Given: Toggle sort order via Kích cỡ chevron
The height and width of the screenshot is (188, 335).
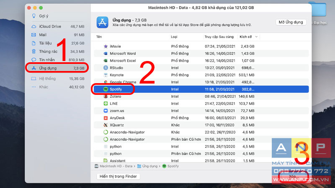Looking at the screenshot, I should [x=256, y=37].
